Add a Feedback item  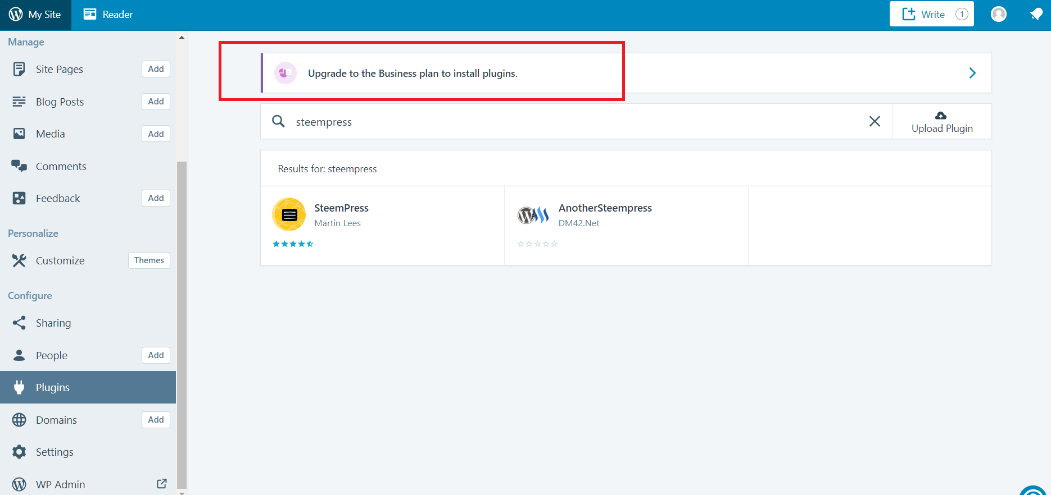click(156, 198)
